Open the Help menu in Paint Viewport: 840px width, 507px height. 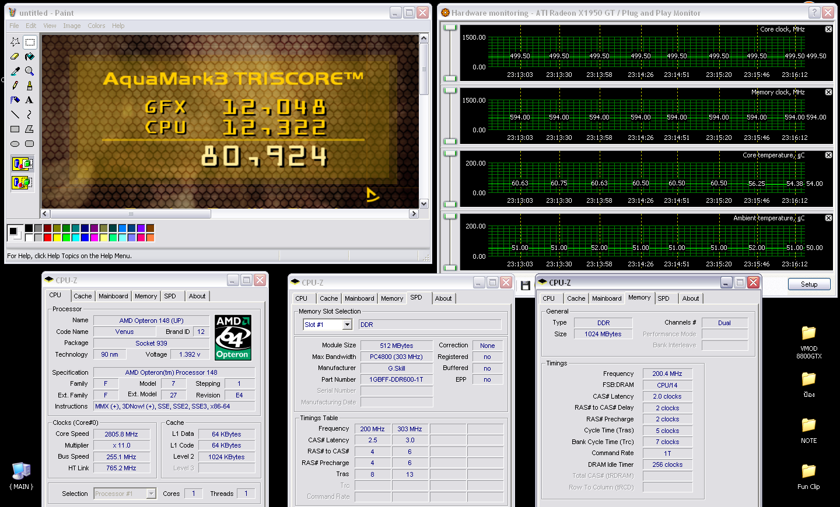(x=118, y=26)
